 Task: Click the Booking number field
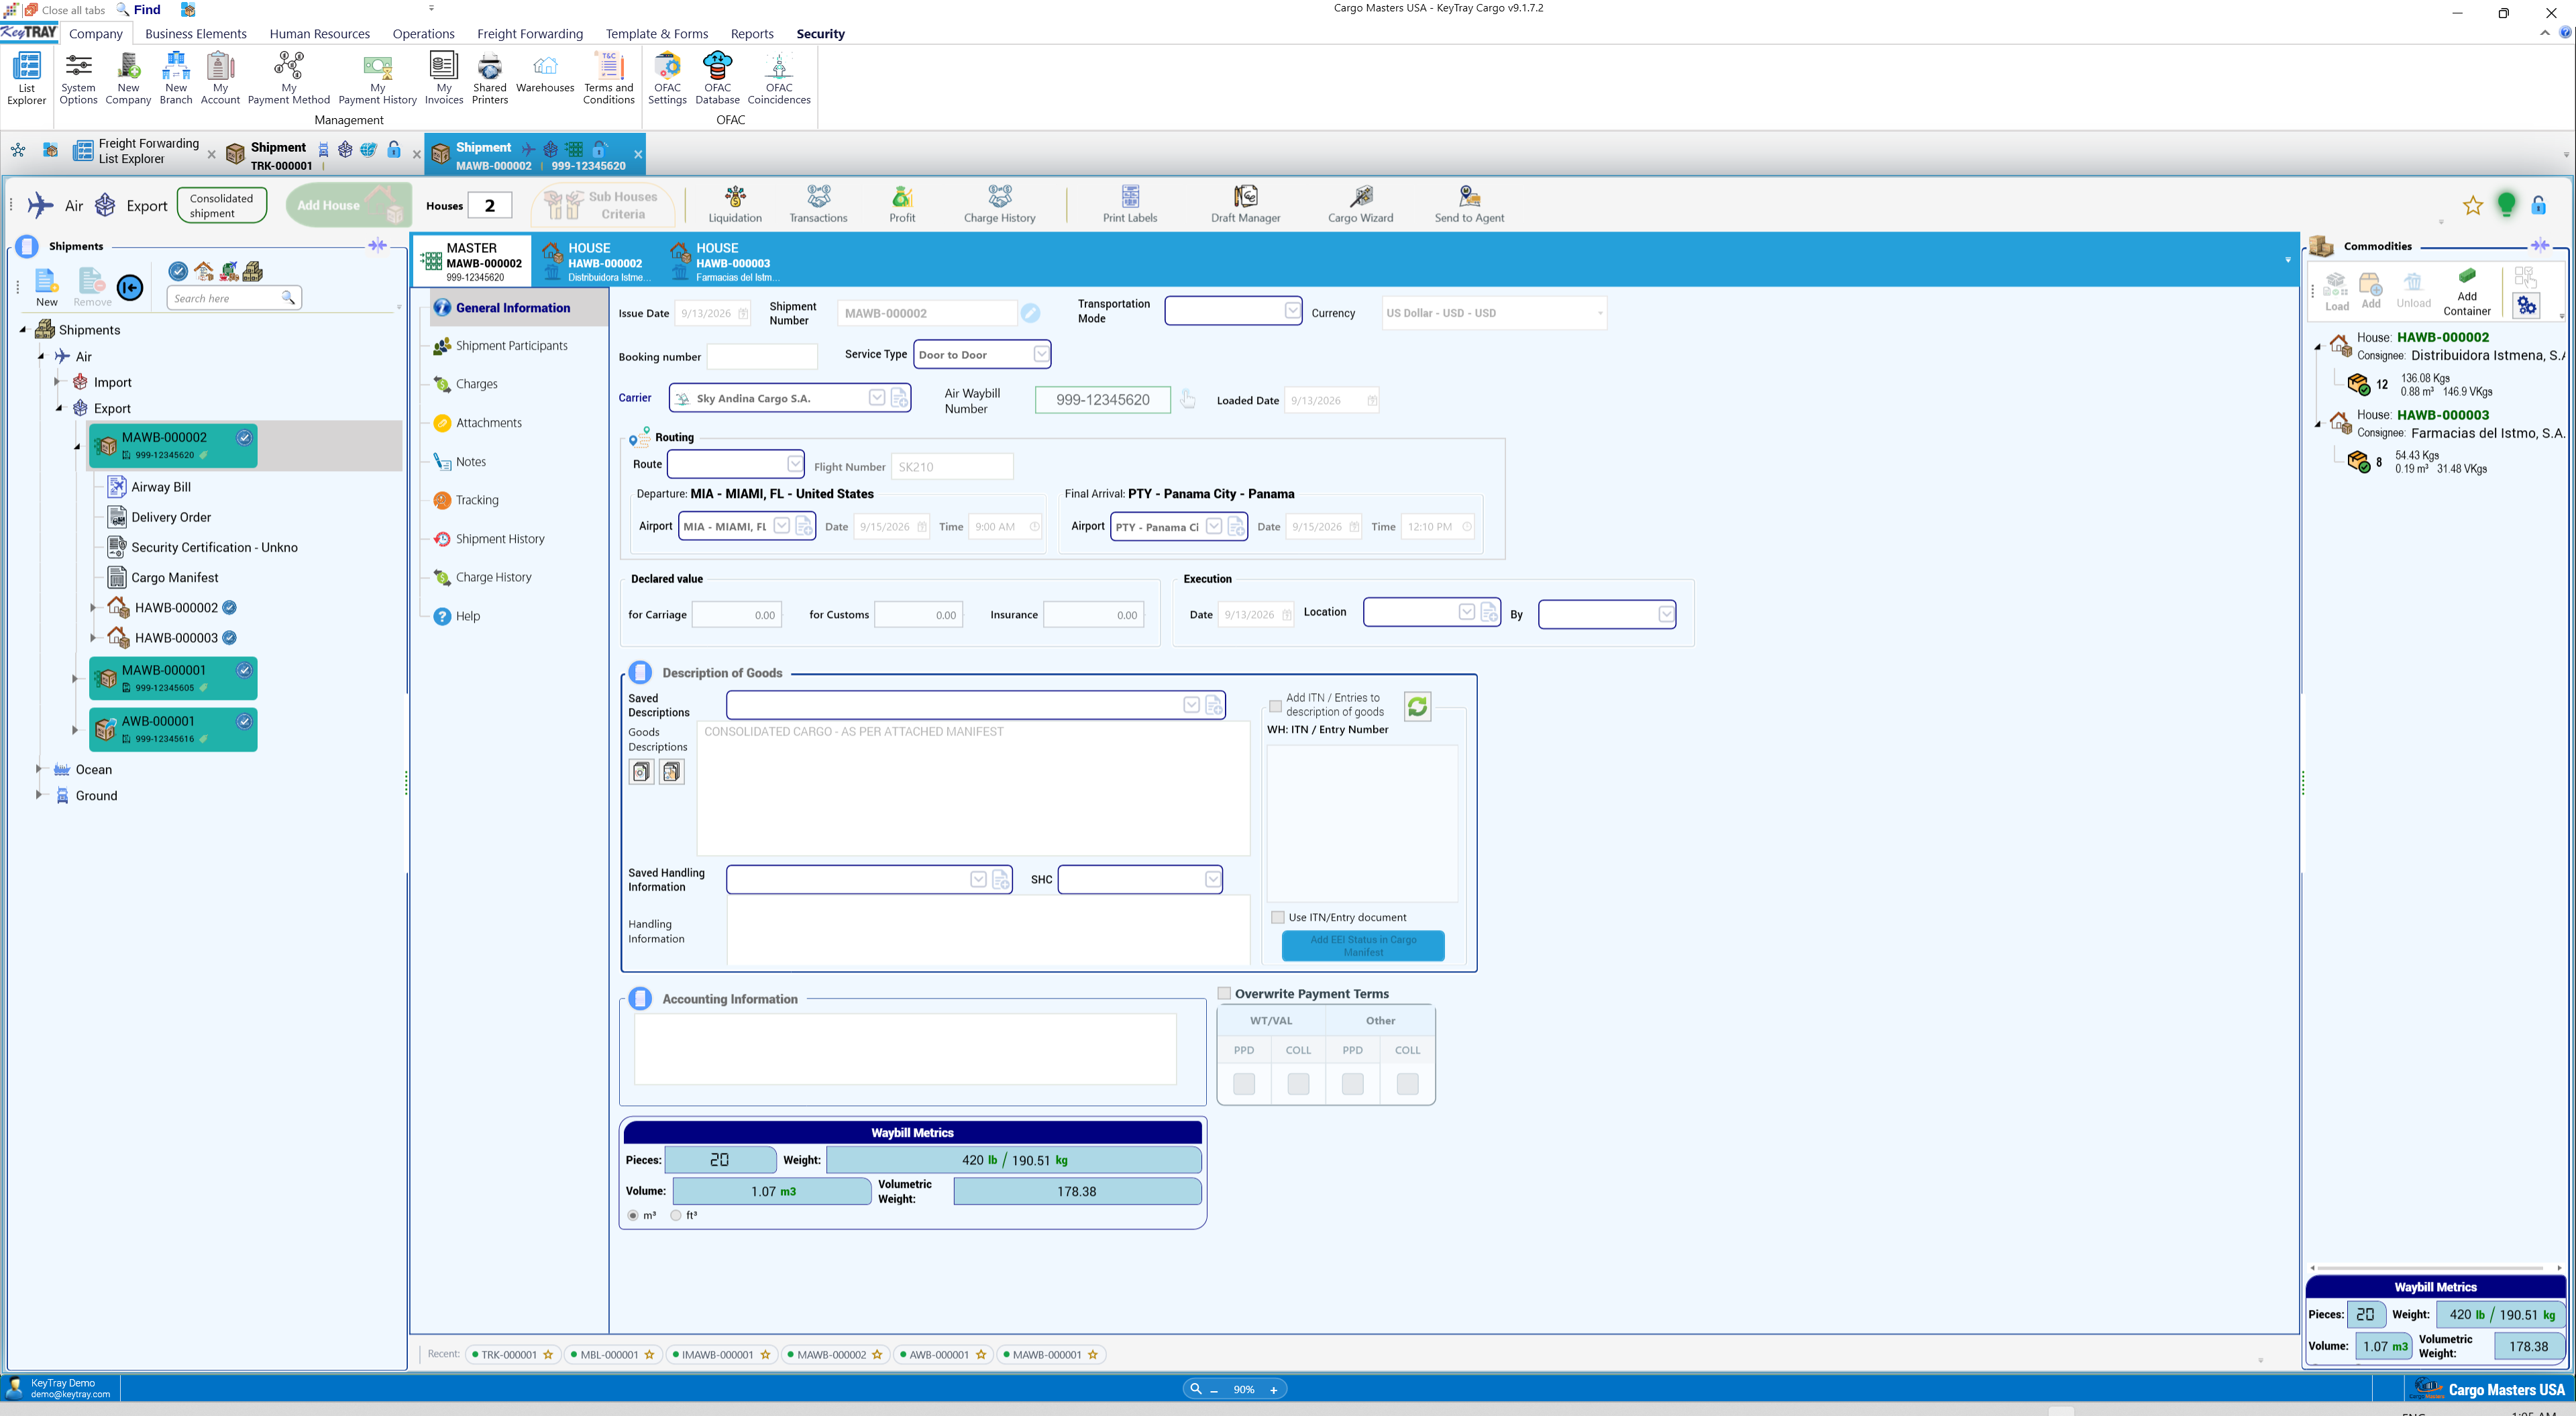pyautogui.click(x=762, y=356)
